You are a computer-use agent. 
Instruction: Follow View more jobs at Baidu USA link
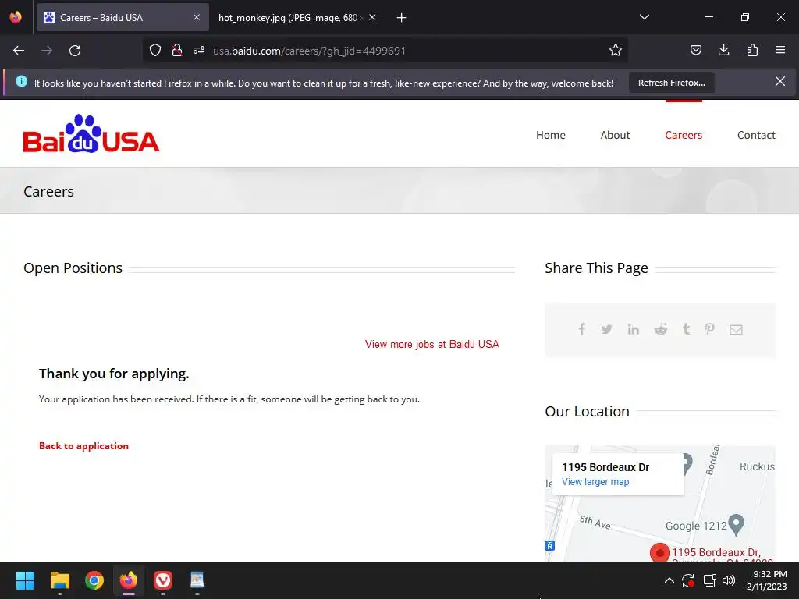(x=432, y=344)
